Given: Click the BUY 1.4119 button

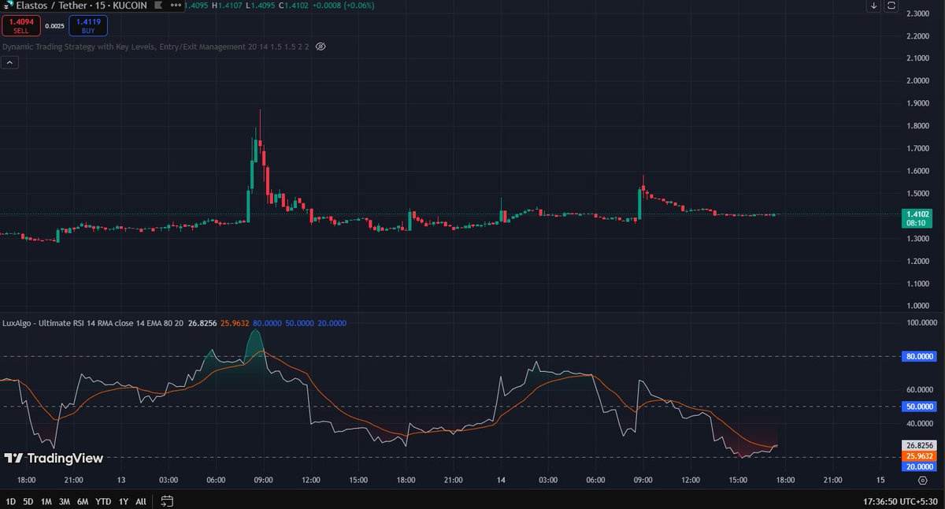Looking at the screenshot, I should [x=88, y=26].
